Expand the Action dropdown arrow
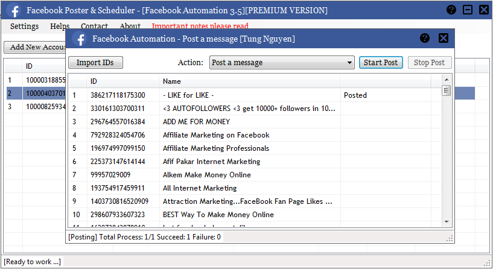Screen dimensions: 493x269 350,63
